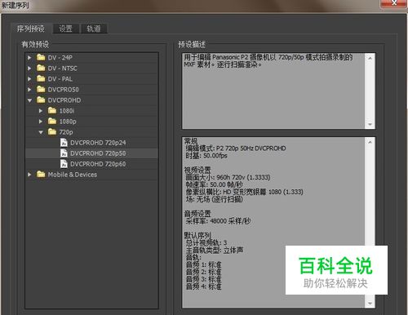Click the DVCPROHD folder icon
The image size is (408, 315).
tap(41, 100)
